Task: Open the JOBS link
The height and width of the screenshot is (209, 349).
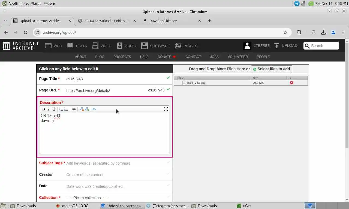Action: click(214, 57)
